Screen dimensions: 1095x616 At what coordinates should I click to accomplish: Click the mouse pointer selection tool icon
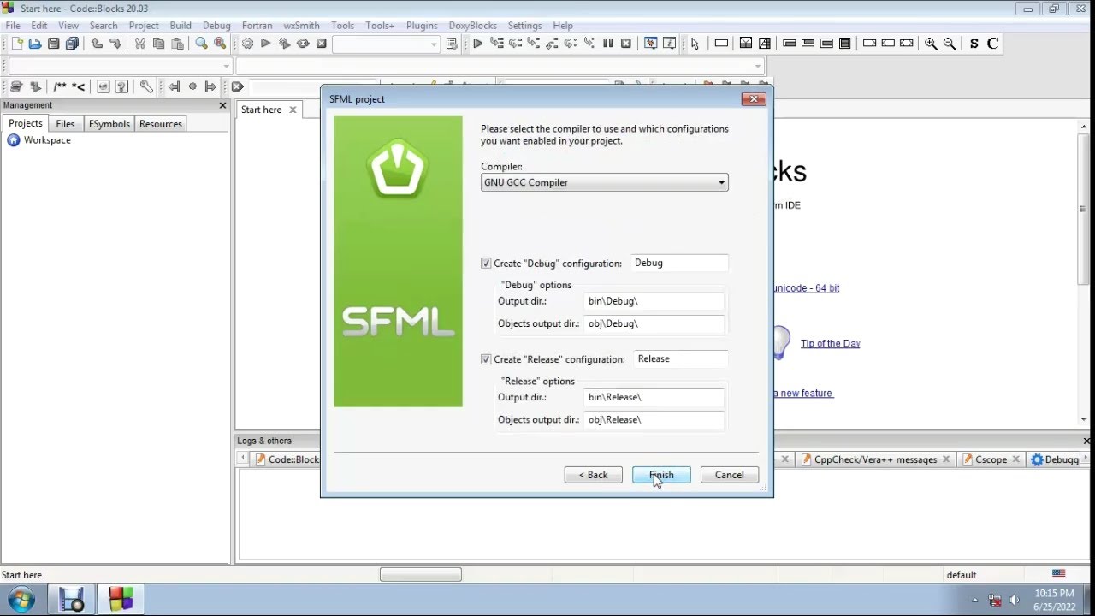[695, 44]
